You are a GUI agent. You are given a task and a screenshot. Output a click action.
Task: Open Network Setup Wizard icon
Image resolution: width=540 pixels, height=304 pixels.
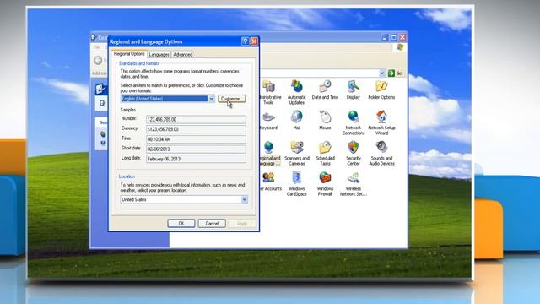[381, 117]
